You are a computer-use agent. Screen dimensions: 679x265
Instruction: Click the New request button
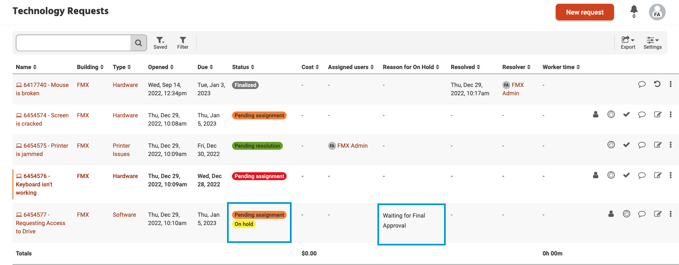[x=584, y=12]
